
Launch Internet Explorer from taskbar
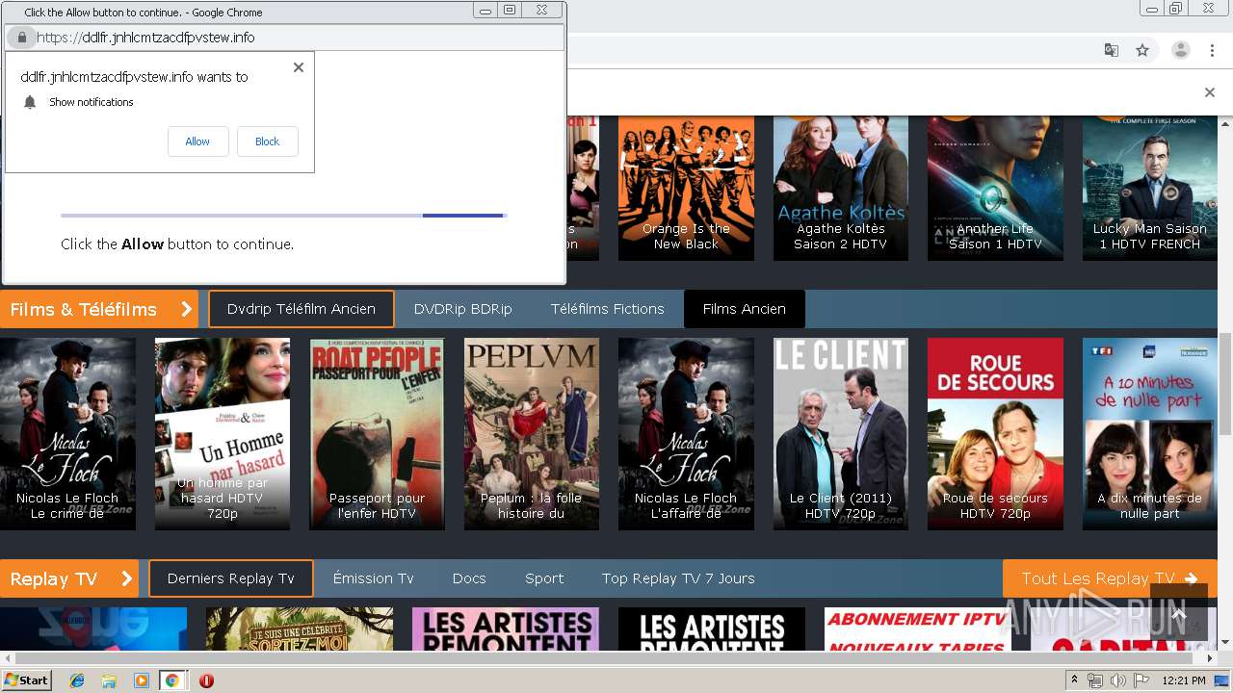(77, 680)
